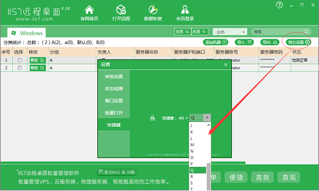This screenshot has width=319, height=191.
Task: Click the 检测正常 status cell
Action: [x=300, y=60]
